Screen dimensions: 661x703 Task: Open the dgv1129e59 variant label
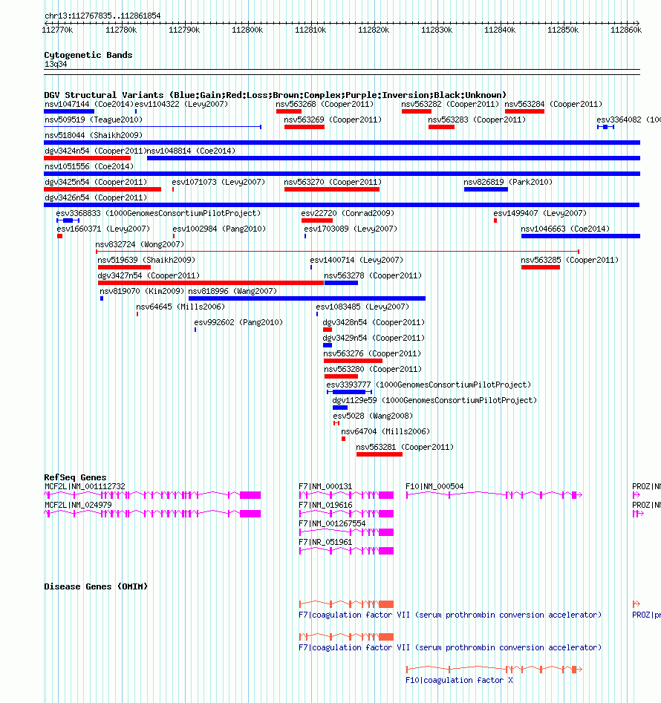pyautogui.click(x=434, y=400)
